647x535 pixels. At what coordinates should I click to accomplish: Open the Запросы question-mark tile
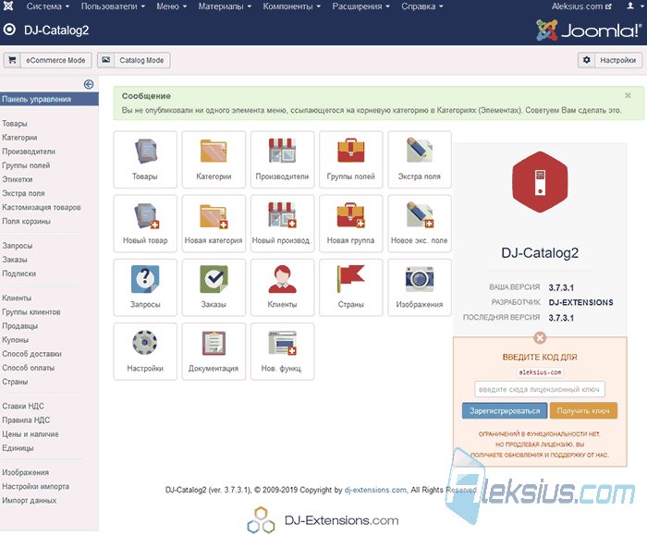pyautogui.click(x=145, y=287)
